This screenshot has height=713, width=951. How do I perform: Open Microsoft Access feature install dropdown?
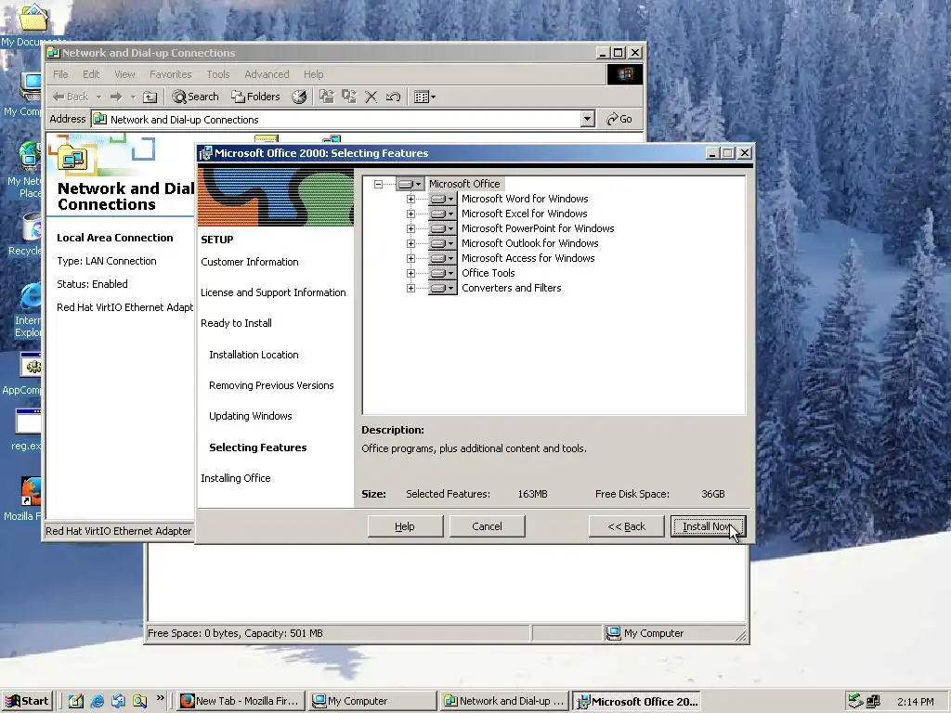tap(443, 258)
